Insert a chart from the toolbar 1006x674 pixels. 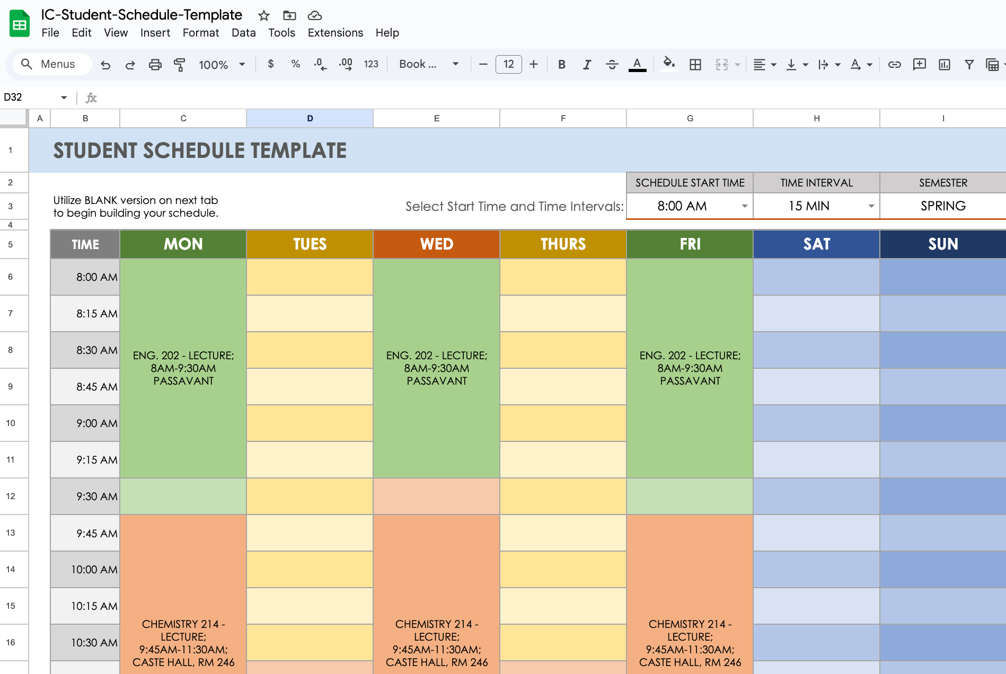pos(945,64)
